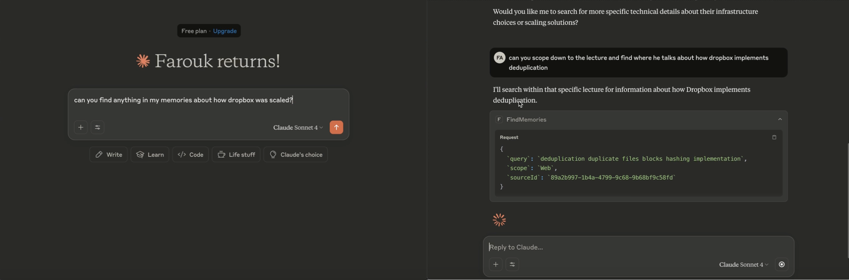Select the Life stuff suggestion chip
Image resolution: width=849 pixels, height=280 pixels.
[236, 155]
